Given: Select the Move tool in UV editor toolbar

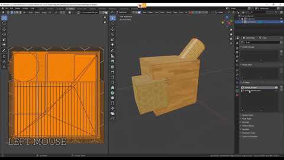Looking at the screenshot, I should click(4, 29).
